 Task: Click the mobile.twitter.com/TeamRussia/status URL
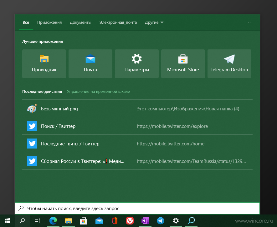coord(191,161)
